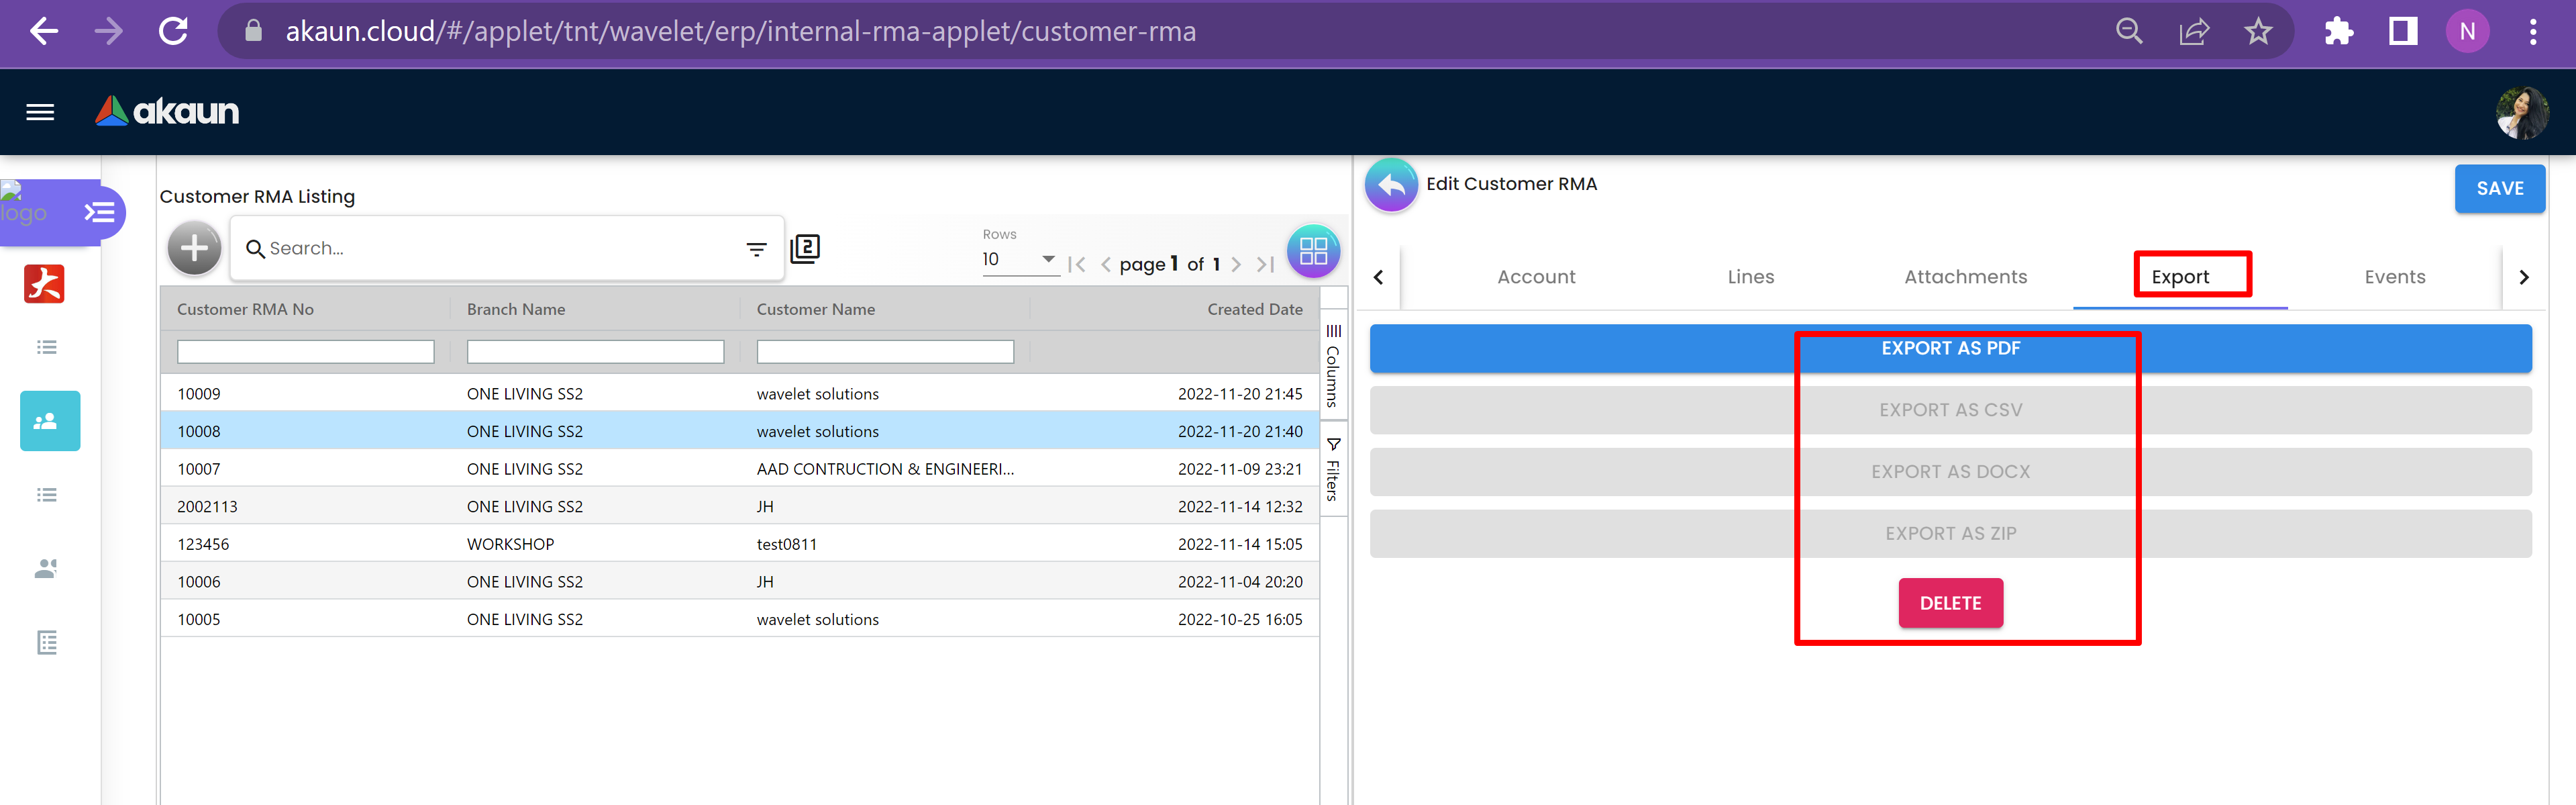Click the Customer RMA No filter field

click(x=305, y=352)
